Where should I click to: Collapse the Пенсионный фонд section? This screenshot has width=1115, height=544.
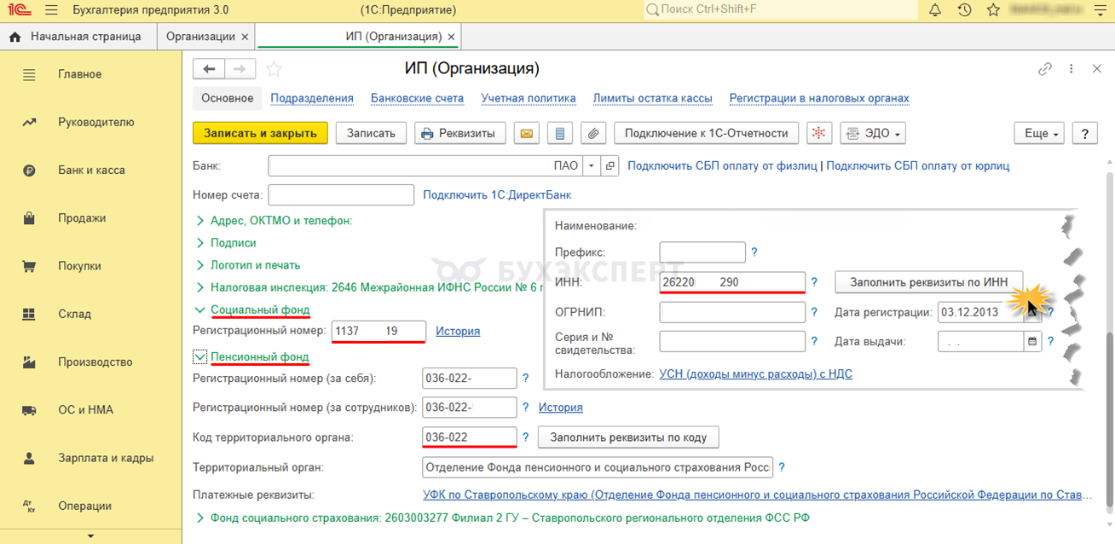point(199,356)
